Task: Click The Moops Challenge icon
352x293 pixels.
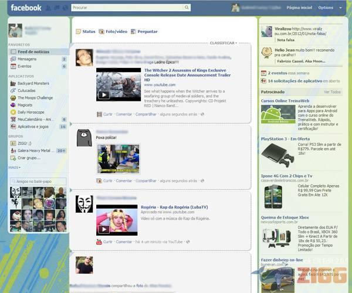Action: coord(13,98)
